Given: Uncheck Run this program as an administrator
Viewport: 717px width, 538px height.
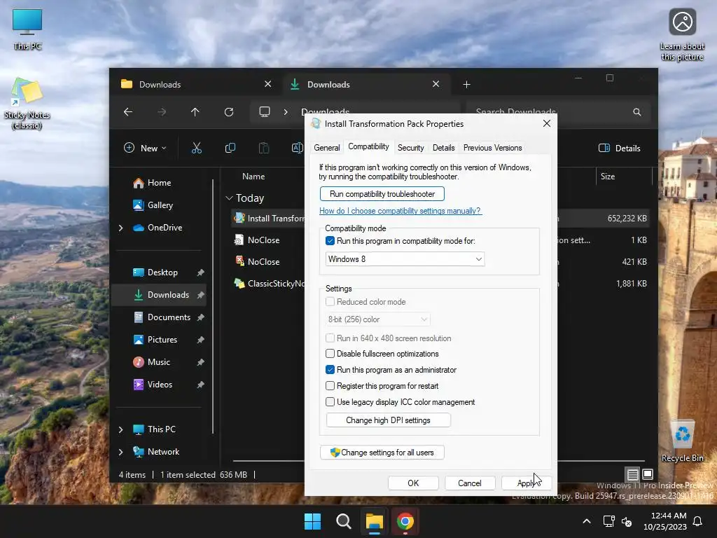Looking at the screenshot, I should (330, 369).
